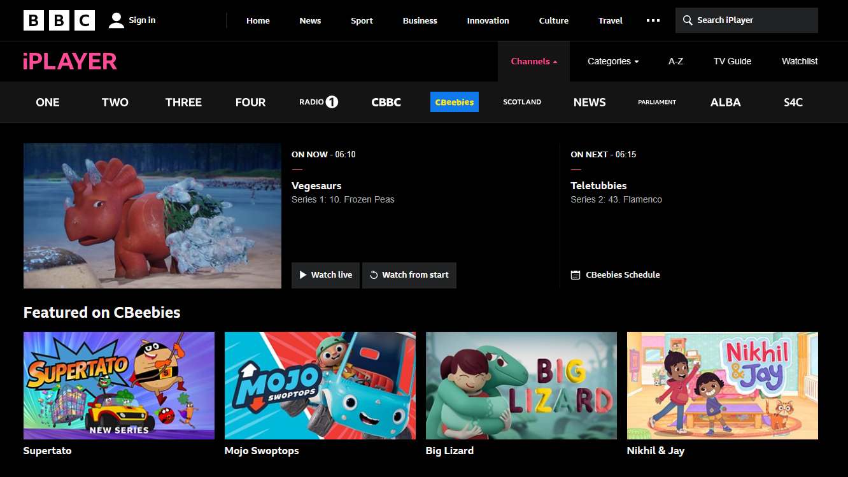The width and height of the screenshot is (848, 477).
Task: Open the TV Guide
Action: pyautogui.click(x=732, y=61)
